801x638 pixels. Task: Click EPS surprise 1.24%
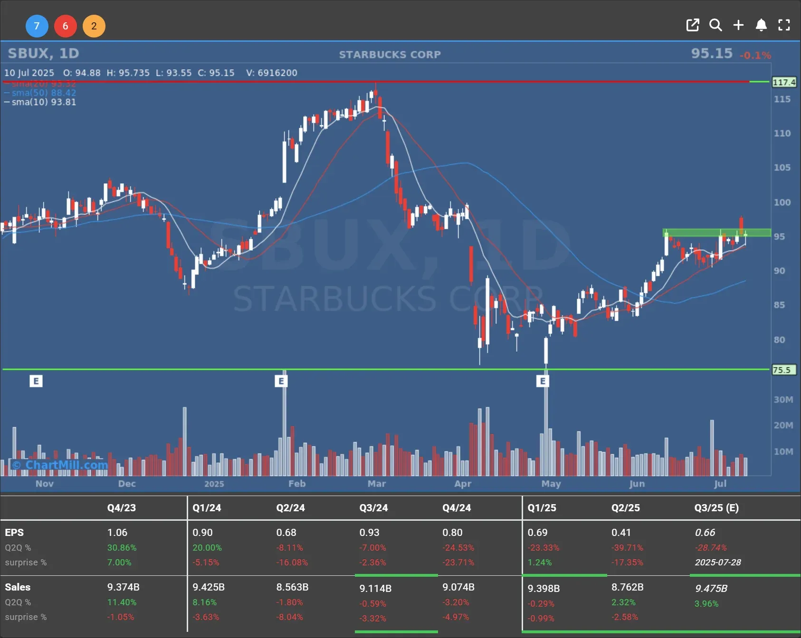[540, 562]
